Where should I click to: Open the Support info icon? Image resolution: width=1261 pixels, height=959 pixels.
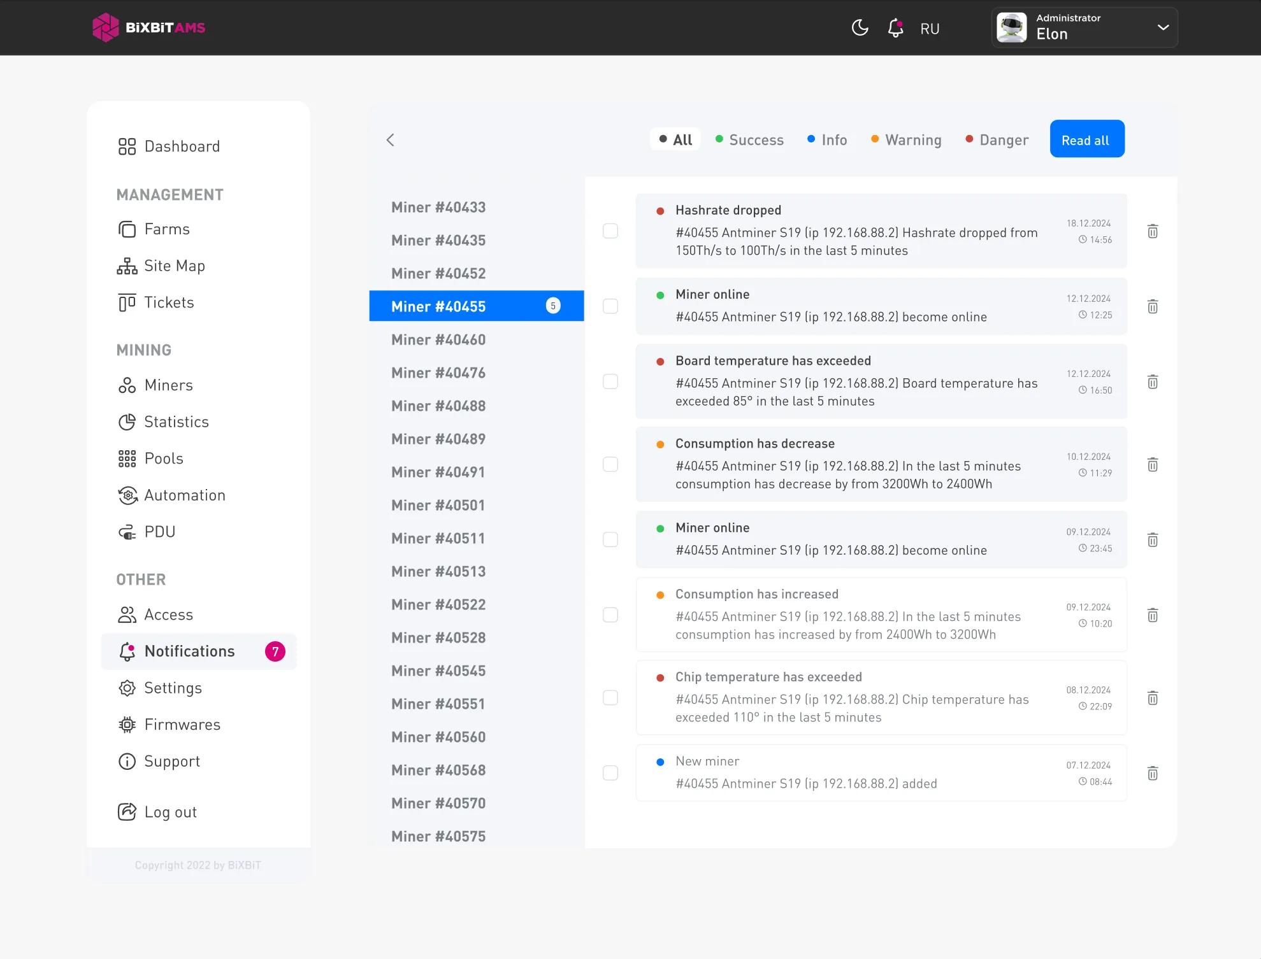(x=127, y=761)
